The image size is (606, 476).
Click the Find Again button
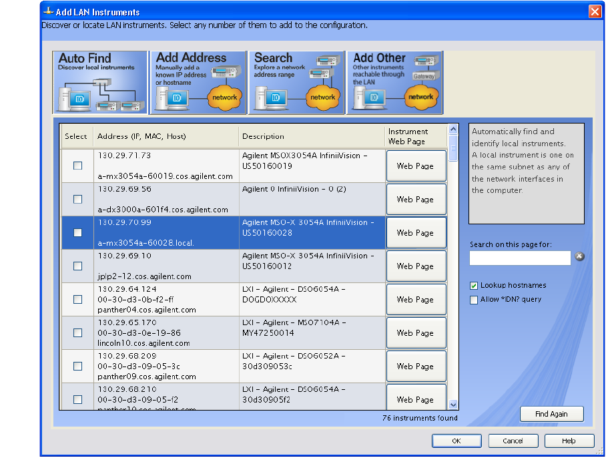pos(551,414)
